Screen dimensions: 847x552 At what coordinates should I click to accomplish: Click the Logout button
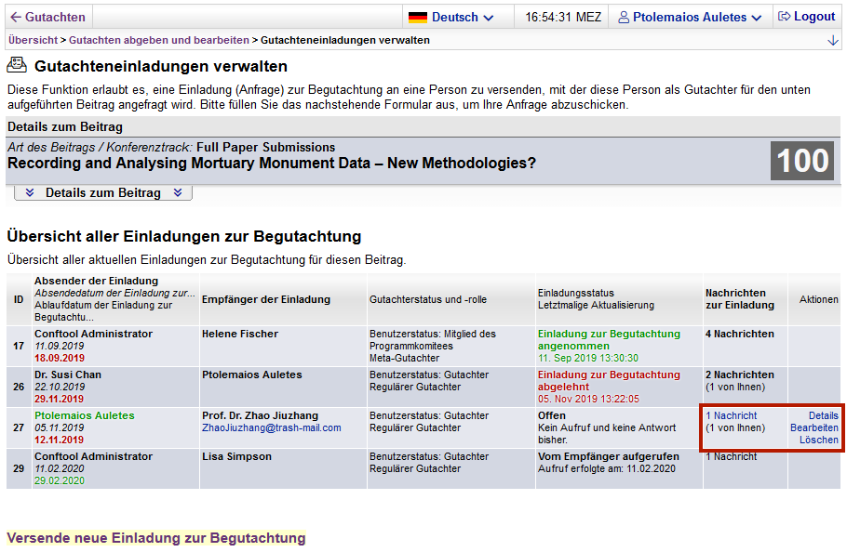(x=806, y=17)
